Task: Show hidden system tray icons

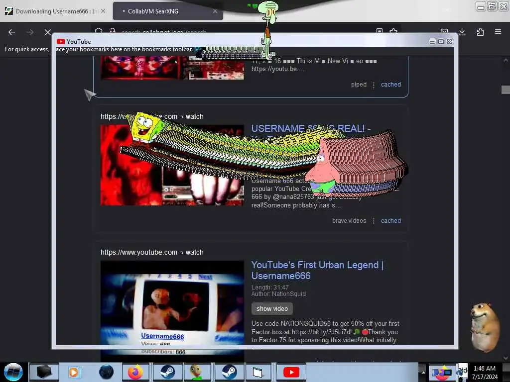Action: tap(423, 372)
